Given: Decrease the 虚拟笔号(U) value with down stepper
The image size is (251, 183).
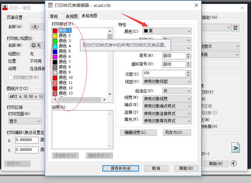Looking at the screenshot, I should point(188,66).
